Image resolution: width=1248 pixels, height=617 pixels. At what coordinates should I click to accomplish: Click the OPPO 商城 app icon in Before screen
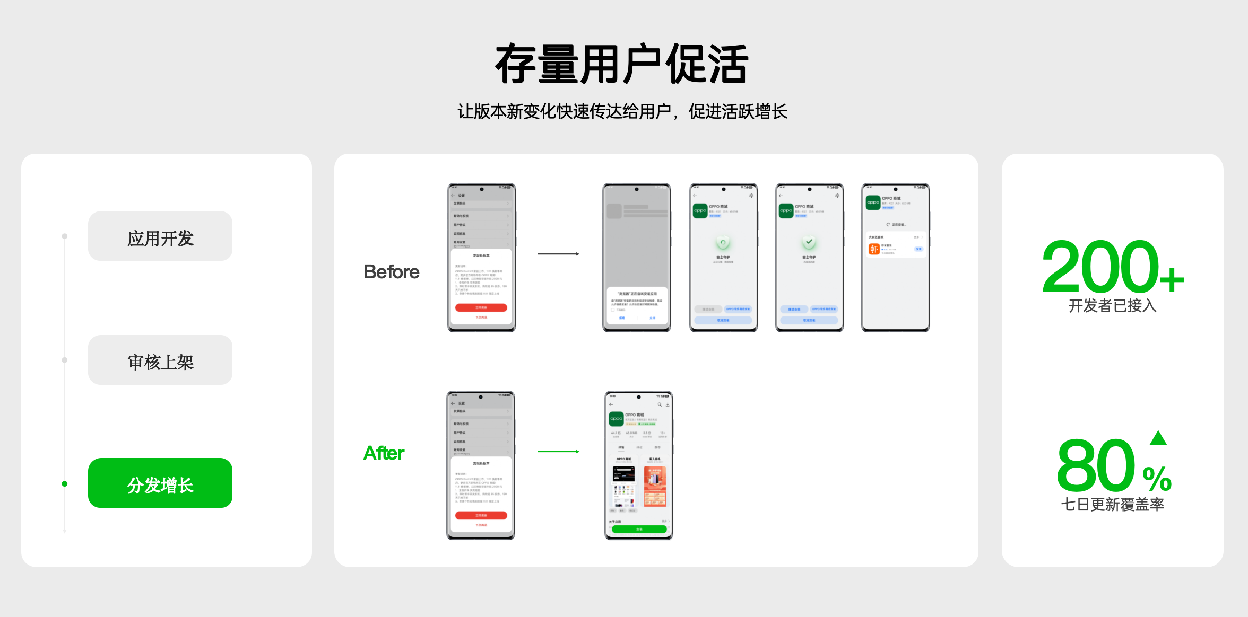coord(698,211)
